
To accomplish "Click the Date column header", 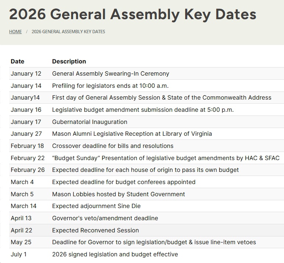I will click(x=17, y=62).
